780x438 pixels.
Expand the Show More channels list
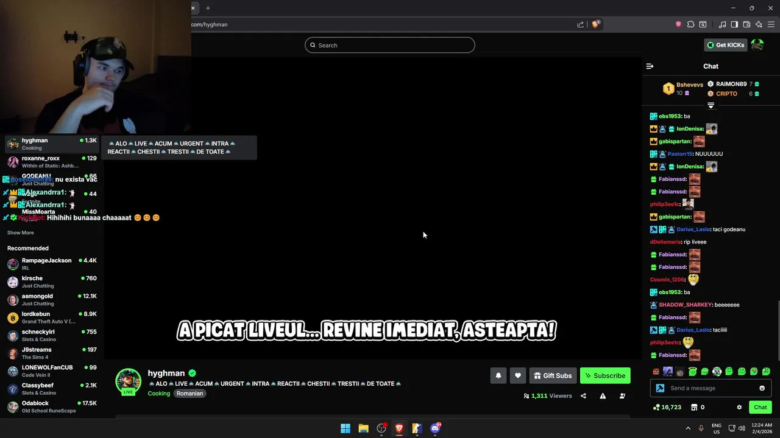point(21,233)
